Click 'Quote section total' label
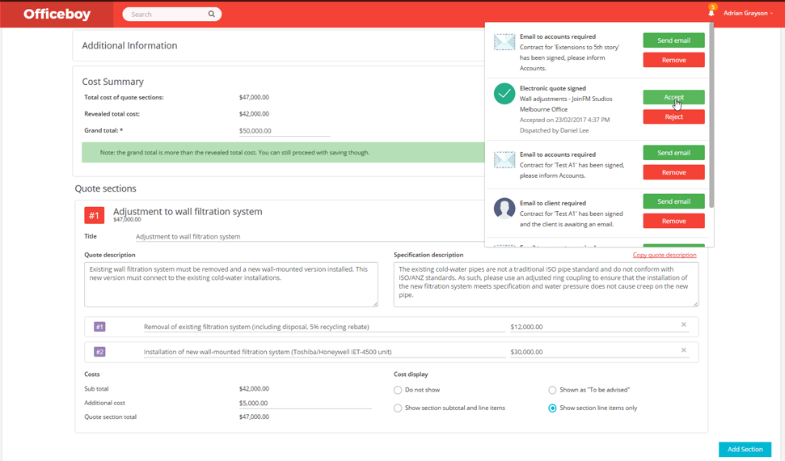This screenshot has width=785, height=461. (110, 417)
